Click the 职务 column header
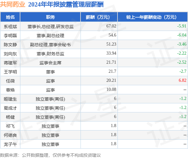The image size is (188, 158). pos(50,17)
